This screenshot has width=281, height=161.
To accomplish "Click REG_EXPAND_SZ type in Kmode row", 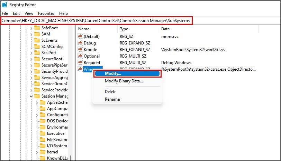I will [x=135, y=49].
